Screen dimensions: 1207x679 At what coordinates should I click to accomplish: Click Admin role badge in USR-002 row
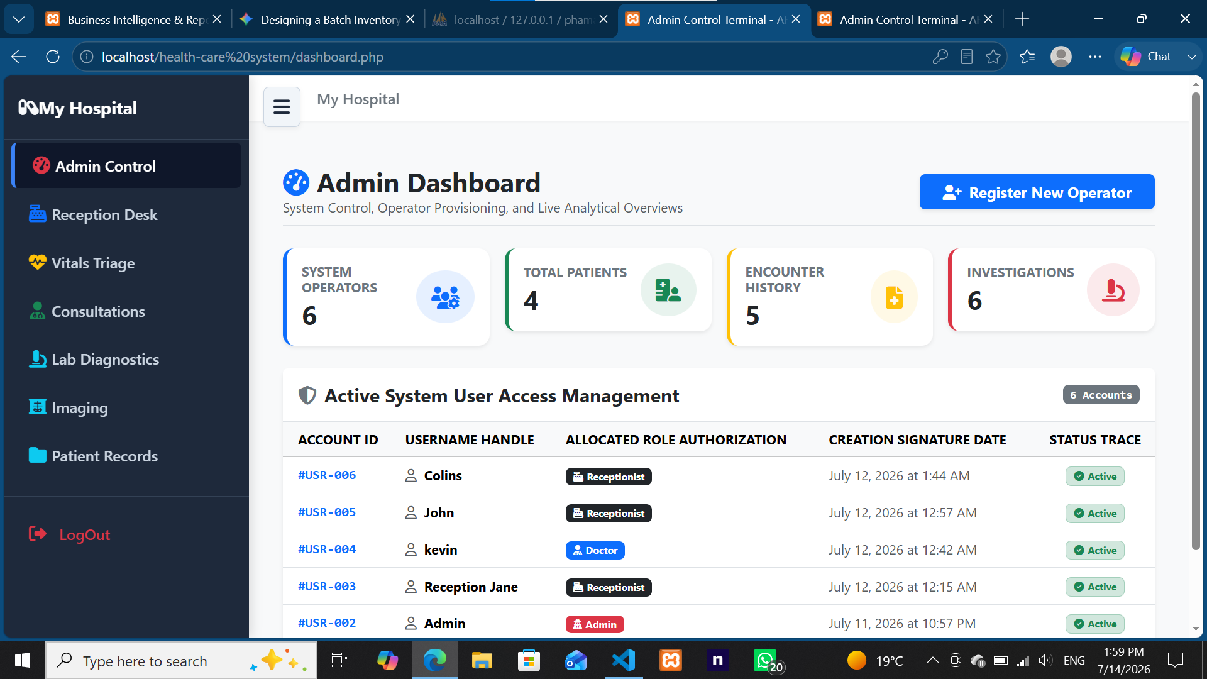(595, 624)
